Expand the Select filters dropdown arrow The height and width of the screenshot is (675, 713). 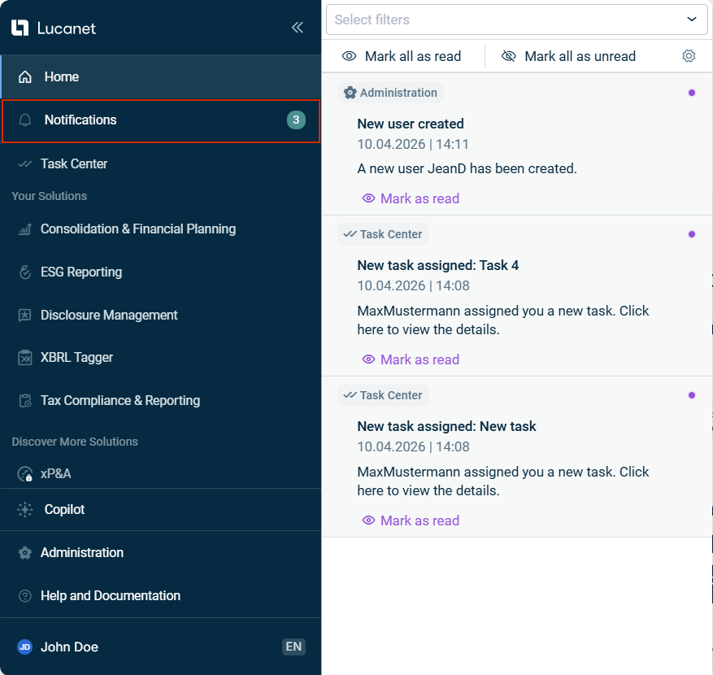coord(692,19)
